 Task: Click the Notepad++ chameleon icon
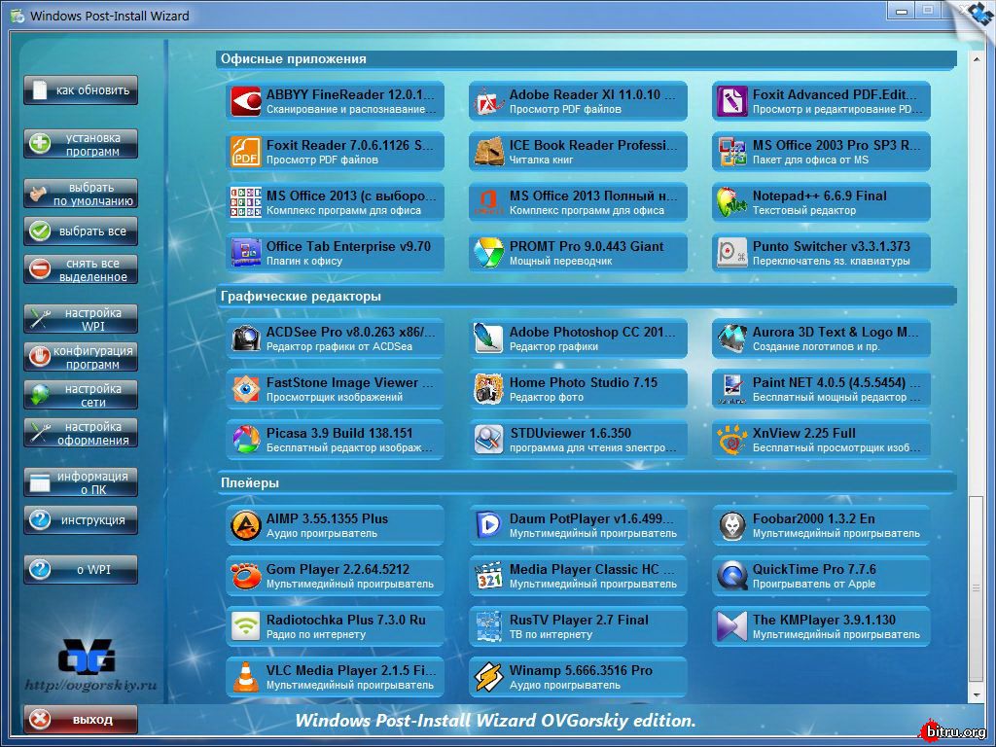tap(731, 202)
